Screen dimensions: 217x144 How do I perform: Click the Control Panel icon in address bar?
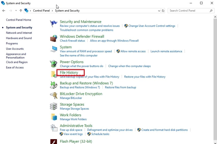pos(26,10)
